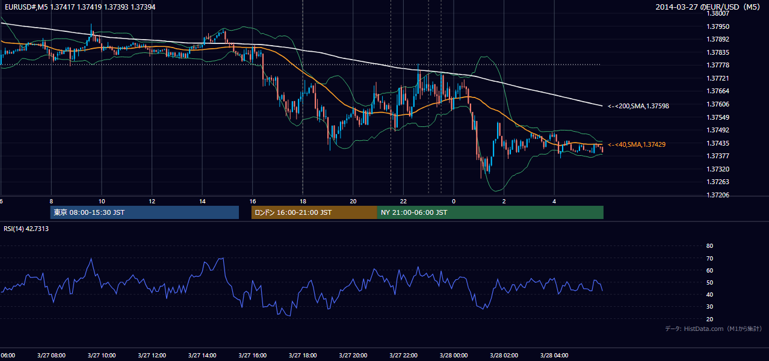Viewport: 769px width, 361px height.
Task: Click RSI scale level 30
Action: coord(709,306)
